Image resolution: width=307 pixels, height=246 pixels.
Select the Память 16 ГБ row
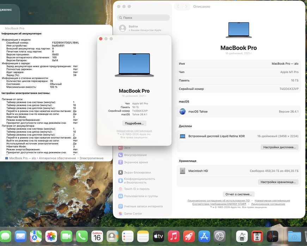pos(239,80)
